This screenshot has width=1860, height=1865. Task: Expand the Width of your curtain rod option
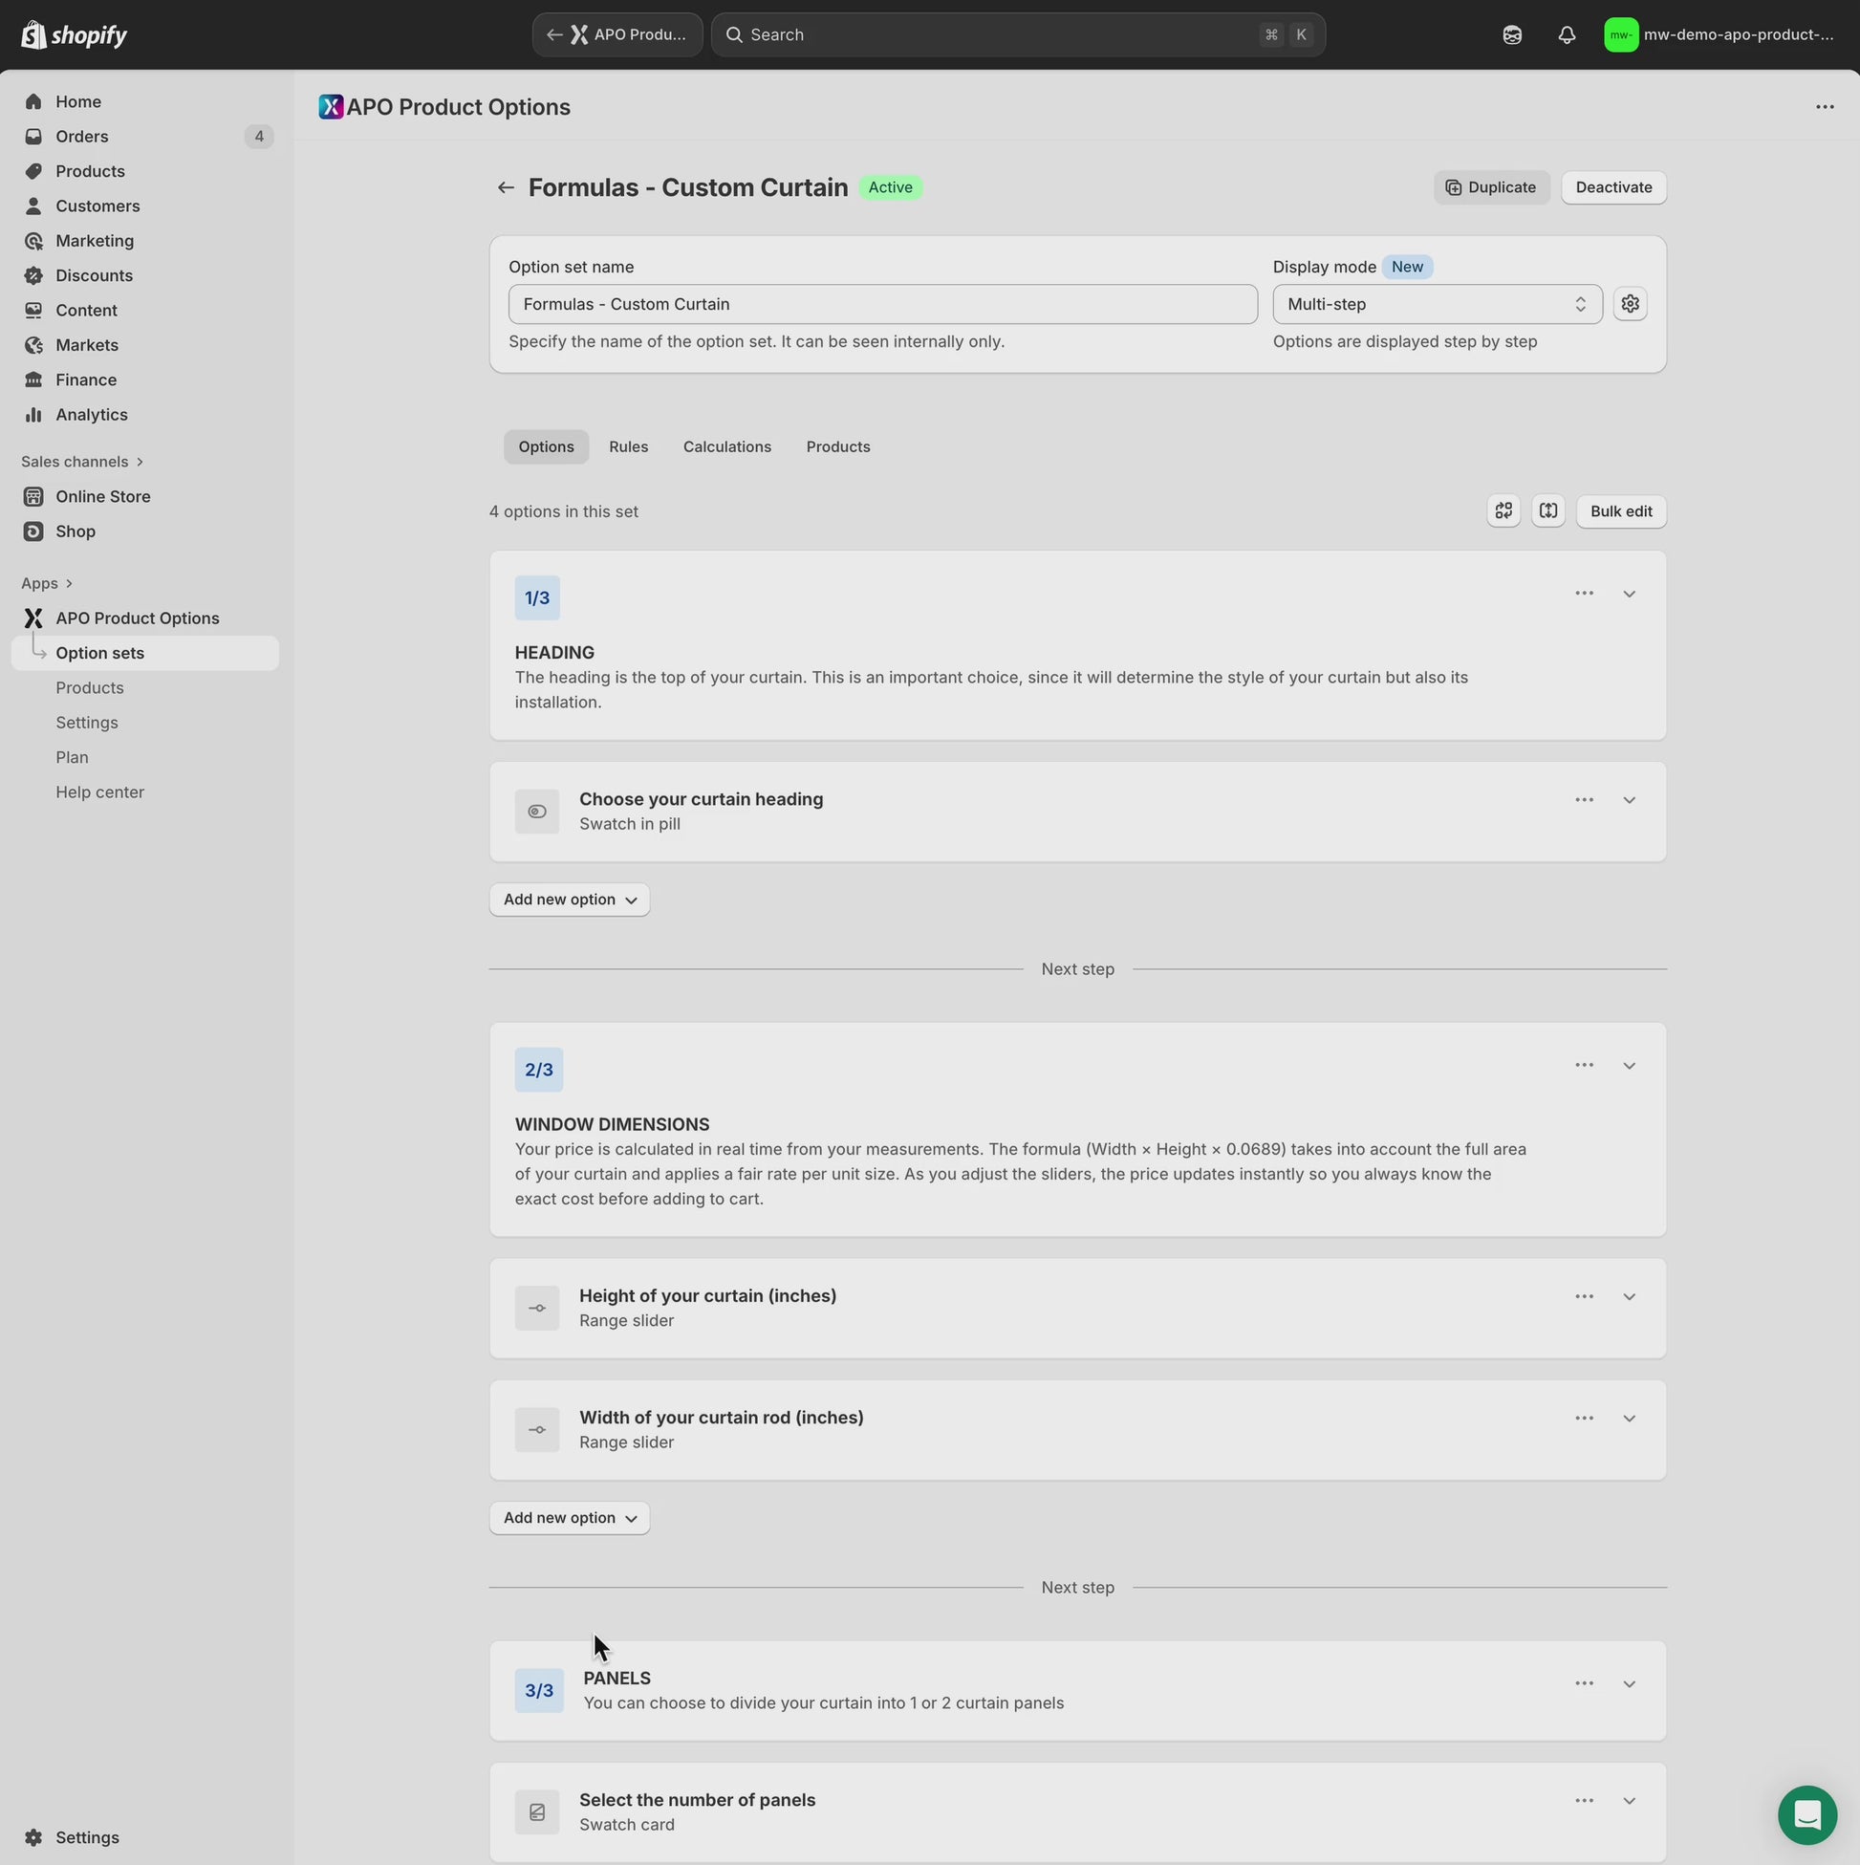(1629, 1418)
